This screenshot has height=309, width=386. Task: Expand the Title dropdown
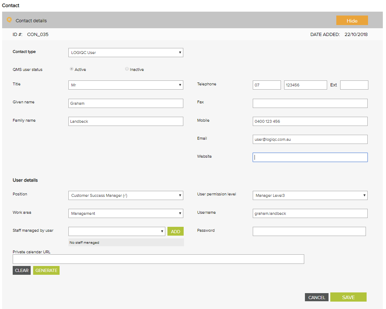pos(125,85)
